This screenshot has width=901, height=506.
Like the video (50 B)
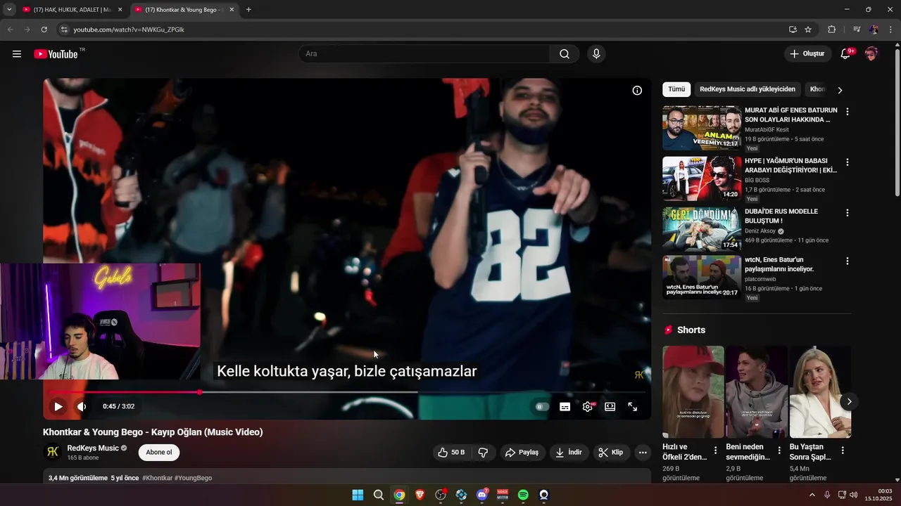pos(451,453)
